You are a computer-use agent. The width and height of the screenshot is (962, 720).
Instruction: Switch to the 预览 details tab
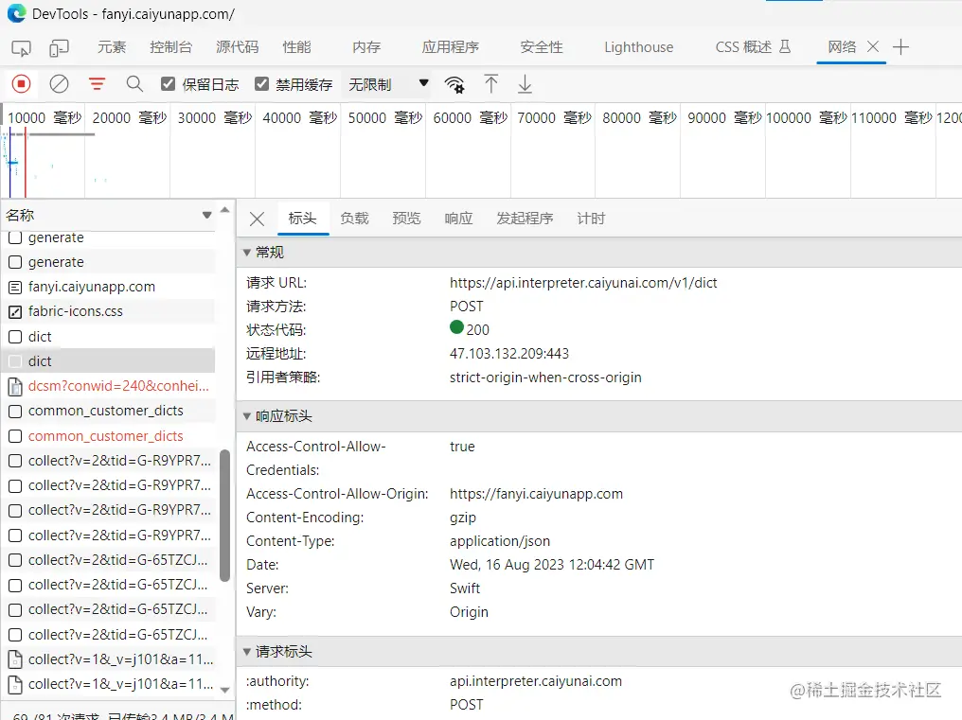pyautogui.click(x=407, y=219)
